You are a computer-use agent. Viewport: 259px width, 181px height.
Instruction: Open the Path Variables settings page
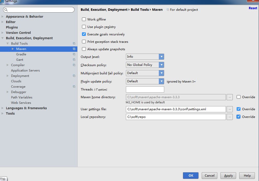point(22,97)
